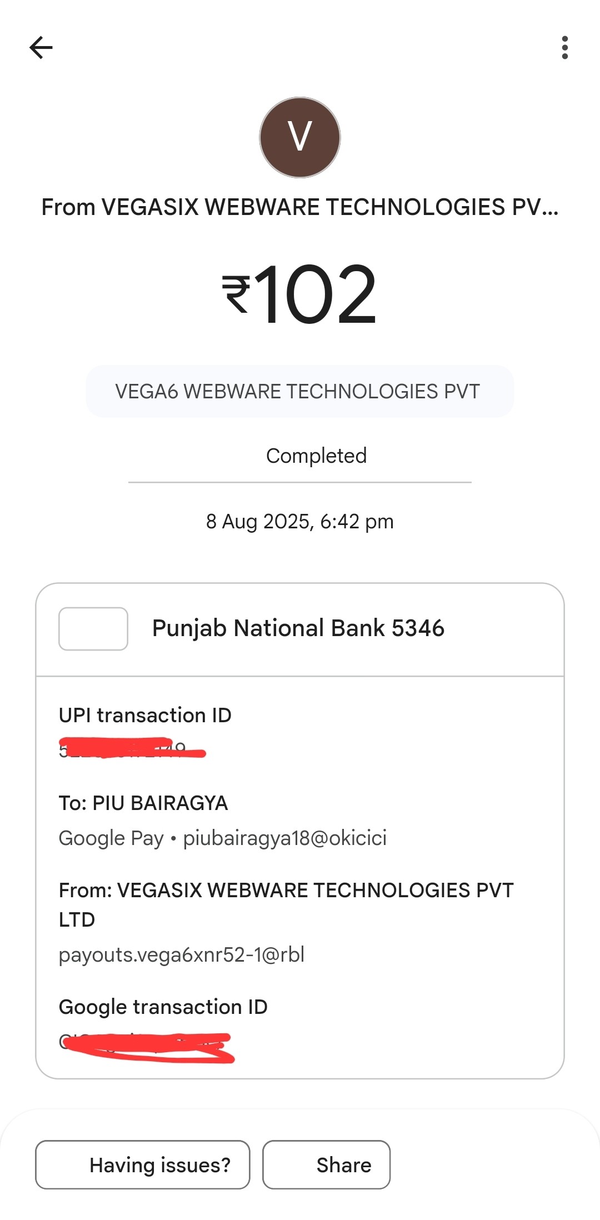Click the bank logo placeholder icon
The height and width of the screenshot is (1220, 600).
click(x=93, y=629)
